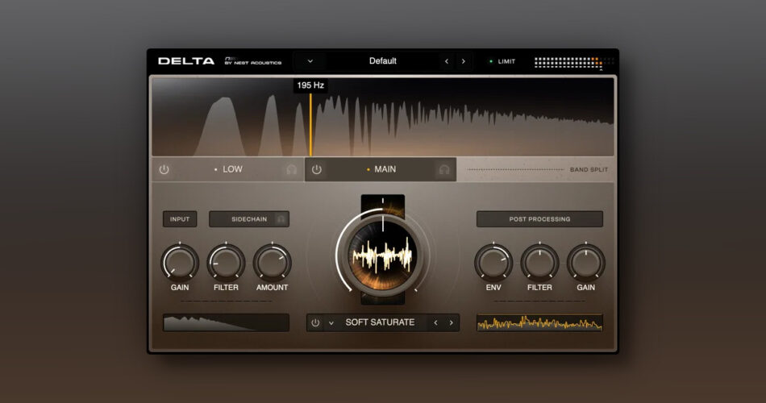Toggle the LOW band power icon
766x403 pixels.
164,169
